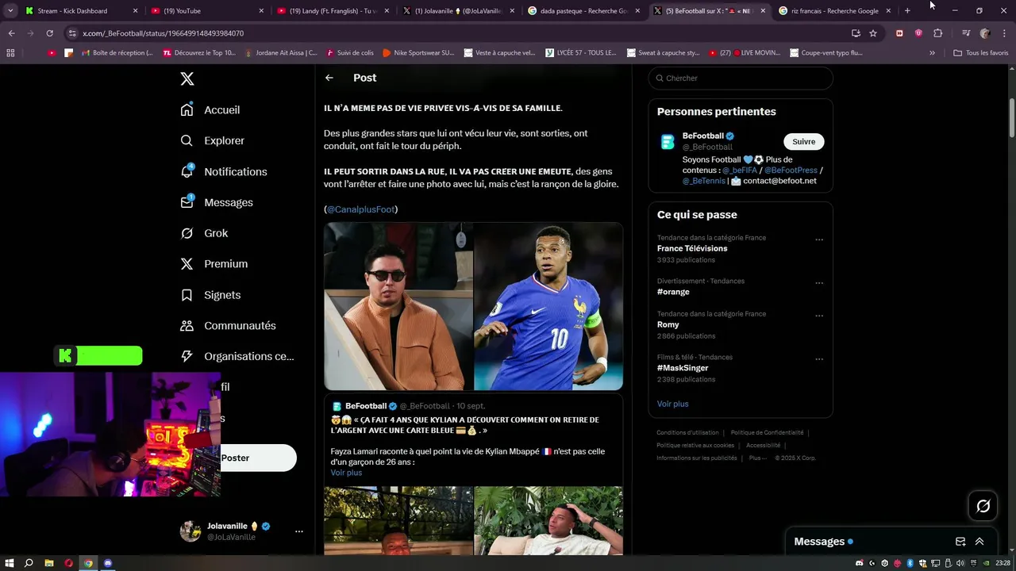Click the address bar URL
The width and height of the screenshot is (1016, 571).
163,33
